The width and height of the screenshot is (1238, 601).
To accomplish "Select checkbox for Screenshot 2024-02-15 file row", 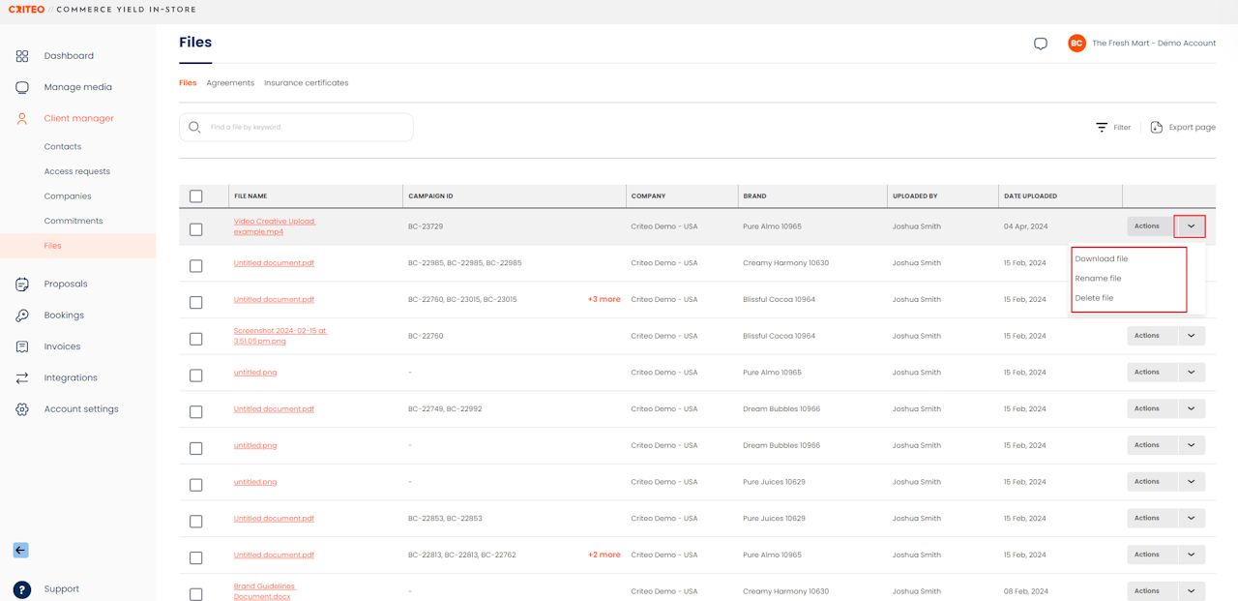I will 196,339.
